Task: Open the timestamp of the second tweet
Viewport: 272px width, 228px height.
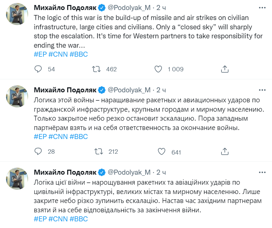Action: point(161,90)
